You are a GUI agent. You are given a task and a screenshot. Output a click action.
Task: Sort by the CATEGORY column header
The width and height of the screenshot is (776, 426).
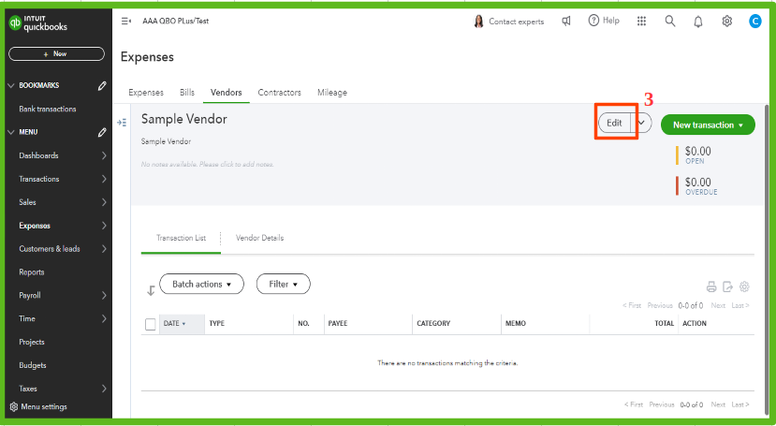[x=433, y=324]
